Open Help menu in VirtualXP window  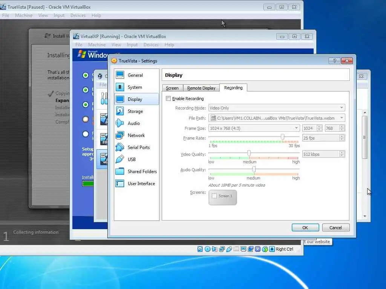click(169, 45)
